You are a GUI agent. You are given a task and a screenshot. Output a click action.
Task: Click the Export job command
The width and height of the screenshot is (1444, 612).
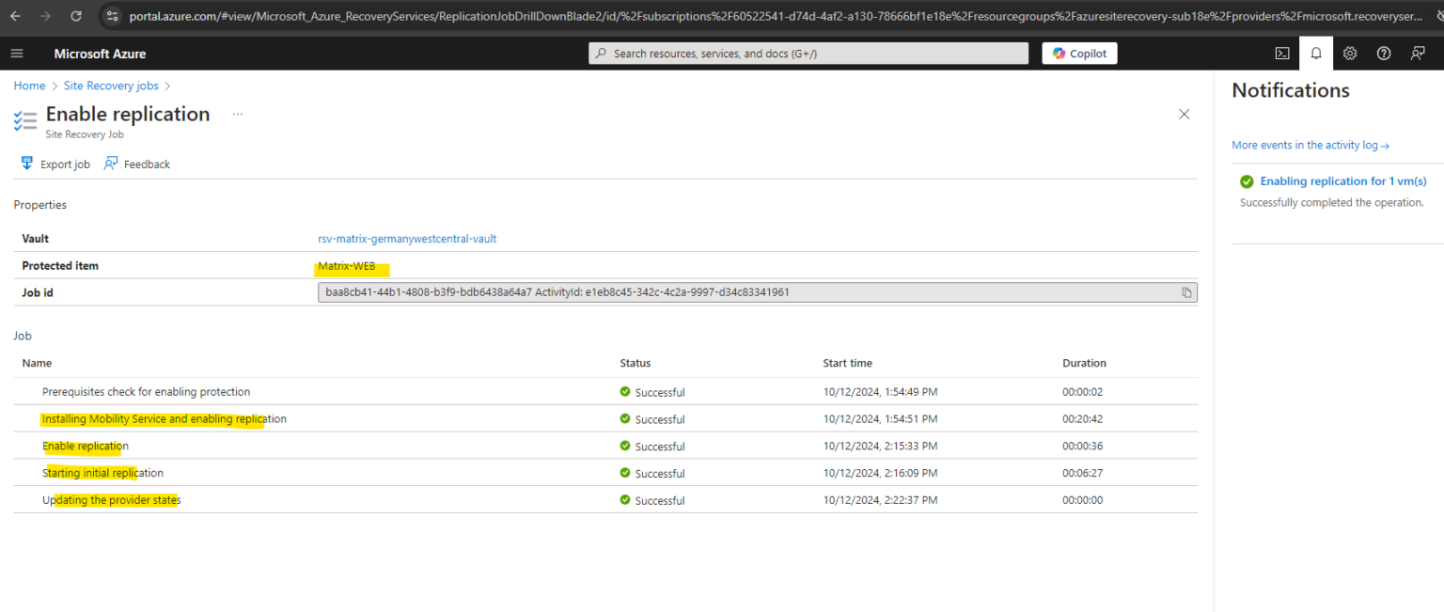pyautogui.click(x=55, y=164)
